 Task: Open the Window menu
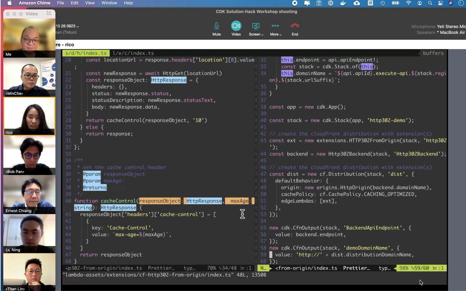click(109, 3)
